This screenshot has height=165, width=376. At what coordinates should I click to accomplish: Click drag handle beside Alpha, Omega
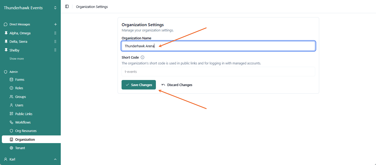coord(55,33)
